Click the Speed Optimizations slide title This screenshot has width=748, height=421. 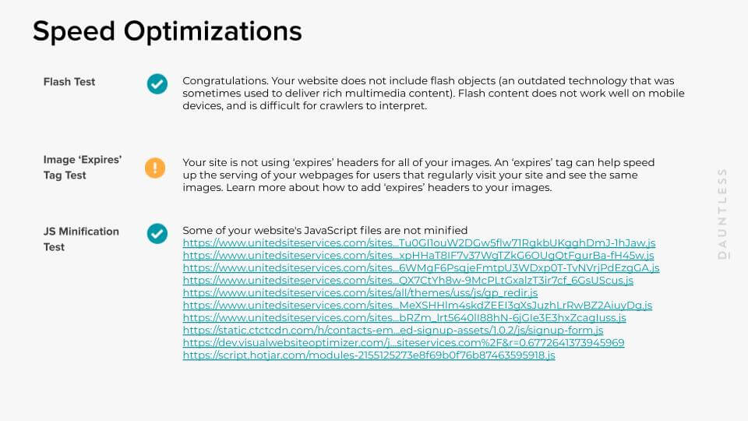pyautogui.click(x=167, y=31)
